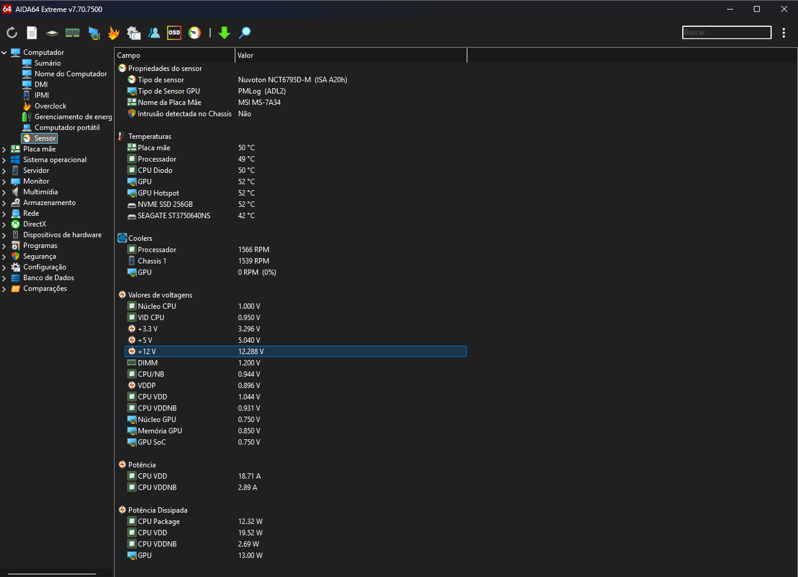This screenshot has height=577, width=798.
Task: Select the CPU/NB voltage row
Action: pyautogui.click(x=295, y=374)
